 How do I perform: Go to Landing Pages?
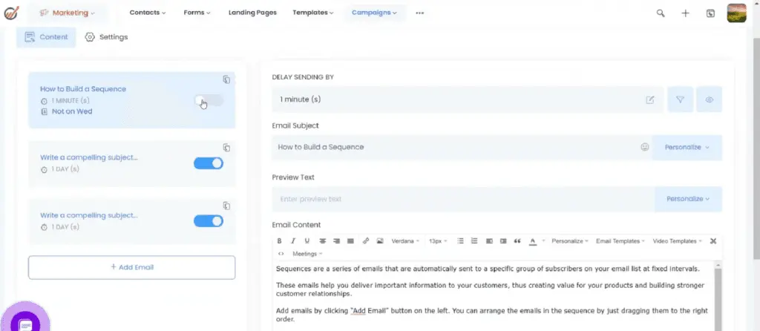click(x=252, y=13)
